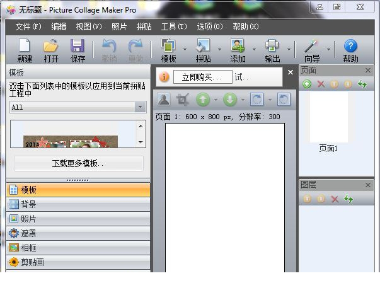Click the first yellow icon in the 页面 toolbar
This screenshot has height=283, width=380.
coord(334,84)
